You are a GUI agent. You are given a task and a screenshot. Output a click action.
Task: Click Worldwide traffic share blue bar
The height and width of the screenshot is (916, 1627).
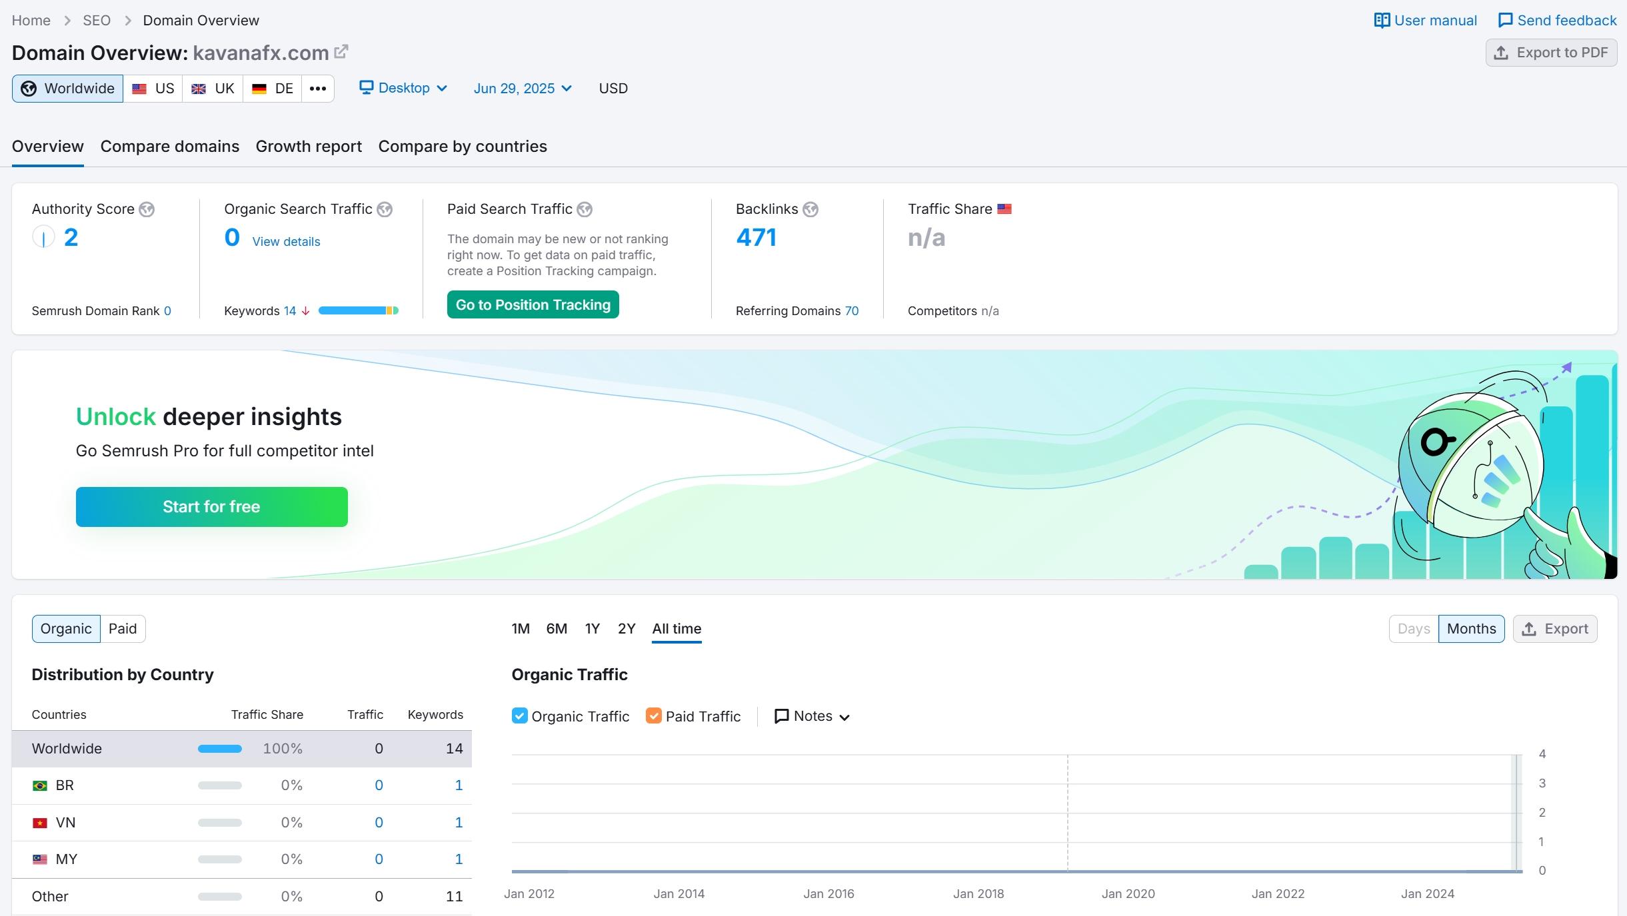click(220, 749)
